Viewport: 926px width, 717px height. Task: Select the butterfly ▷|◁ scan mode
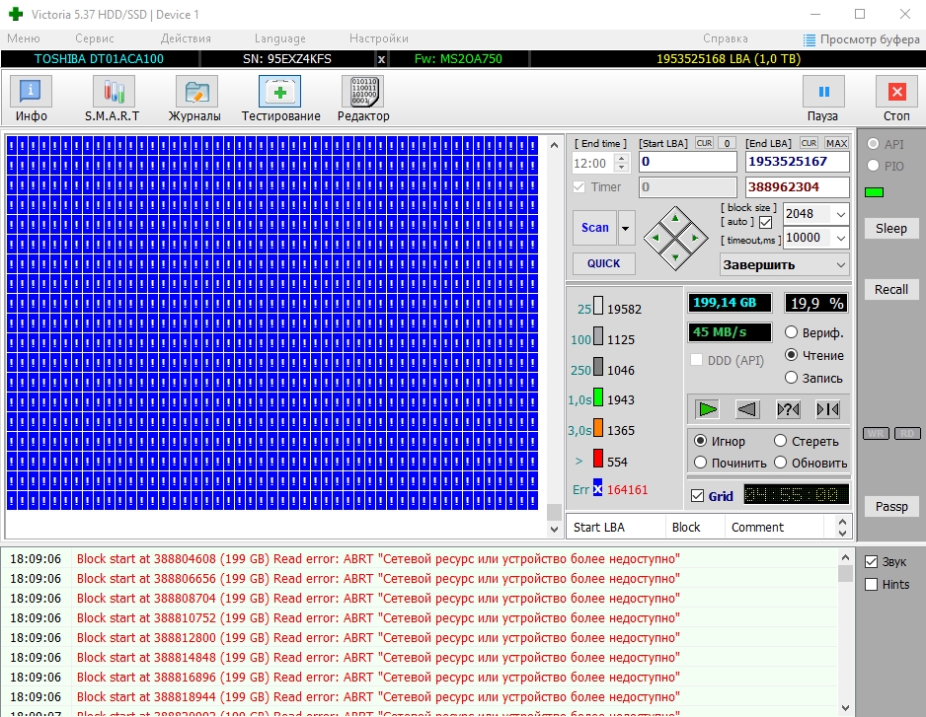827,409
